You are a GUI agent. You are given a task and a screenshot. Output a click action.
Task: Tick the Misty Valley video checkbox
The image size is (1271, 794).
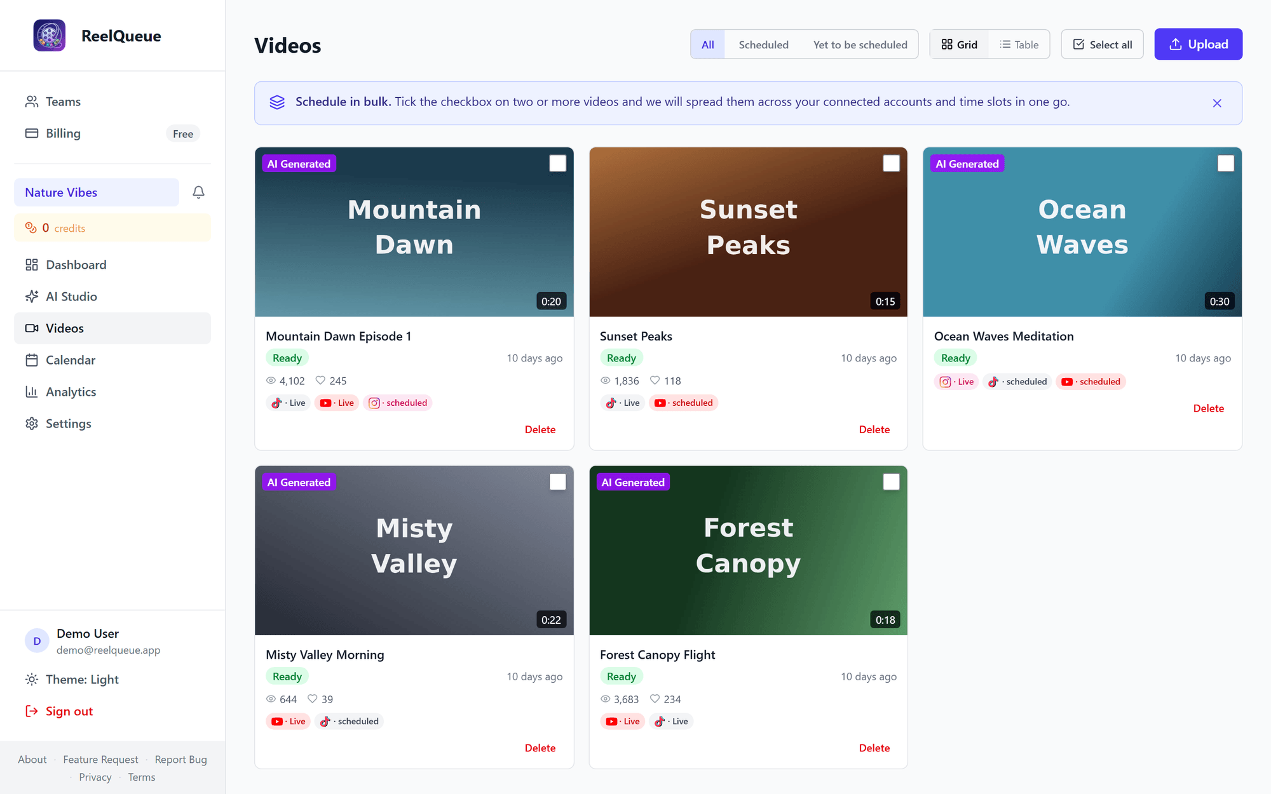pos(557,482)
